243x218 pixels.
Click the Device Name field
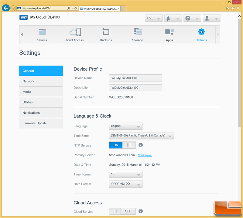[x=135, y=78]
